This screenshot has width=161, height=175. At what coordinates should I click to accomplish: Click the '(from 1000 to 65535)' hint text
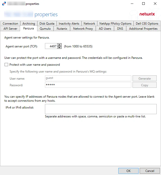(78, 46)
